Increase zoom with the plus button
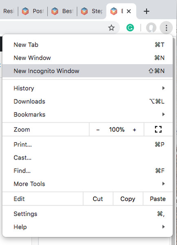 pyautogui.click(x=135, y=130)
